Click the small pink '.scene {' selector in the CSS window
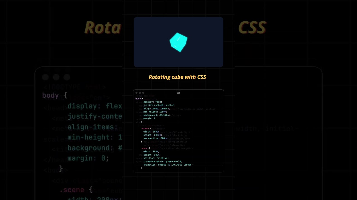Viewport: 357px width, 200px height. (x=146, y=129)
